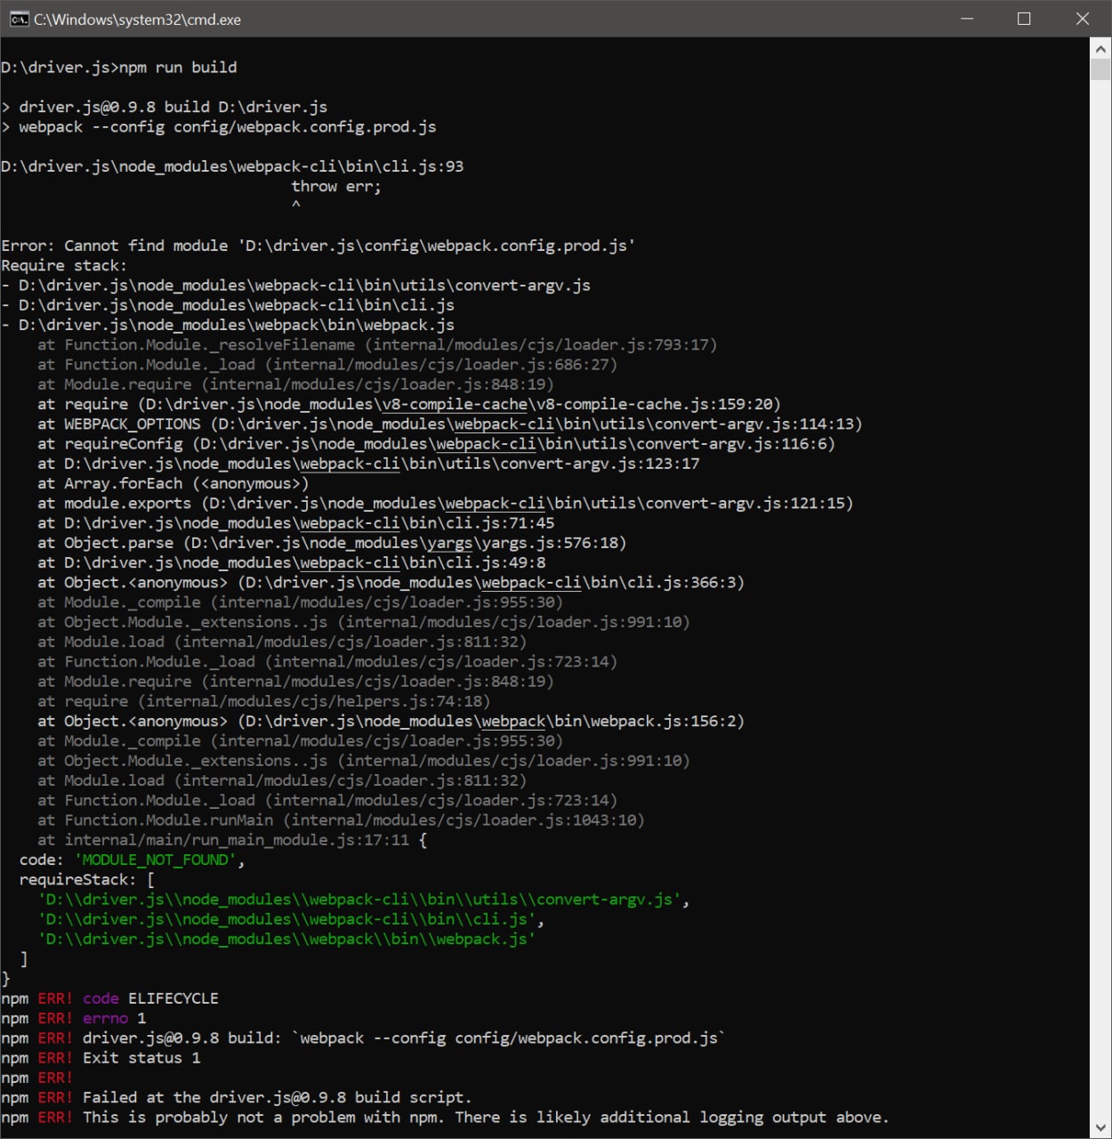Click the 'Require stack:' line

pyautogui.click(x=64, y=265)
